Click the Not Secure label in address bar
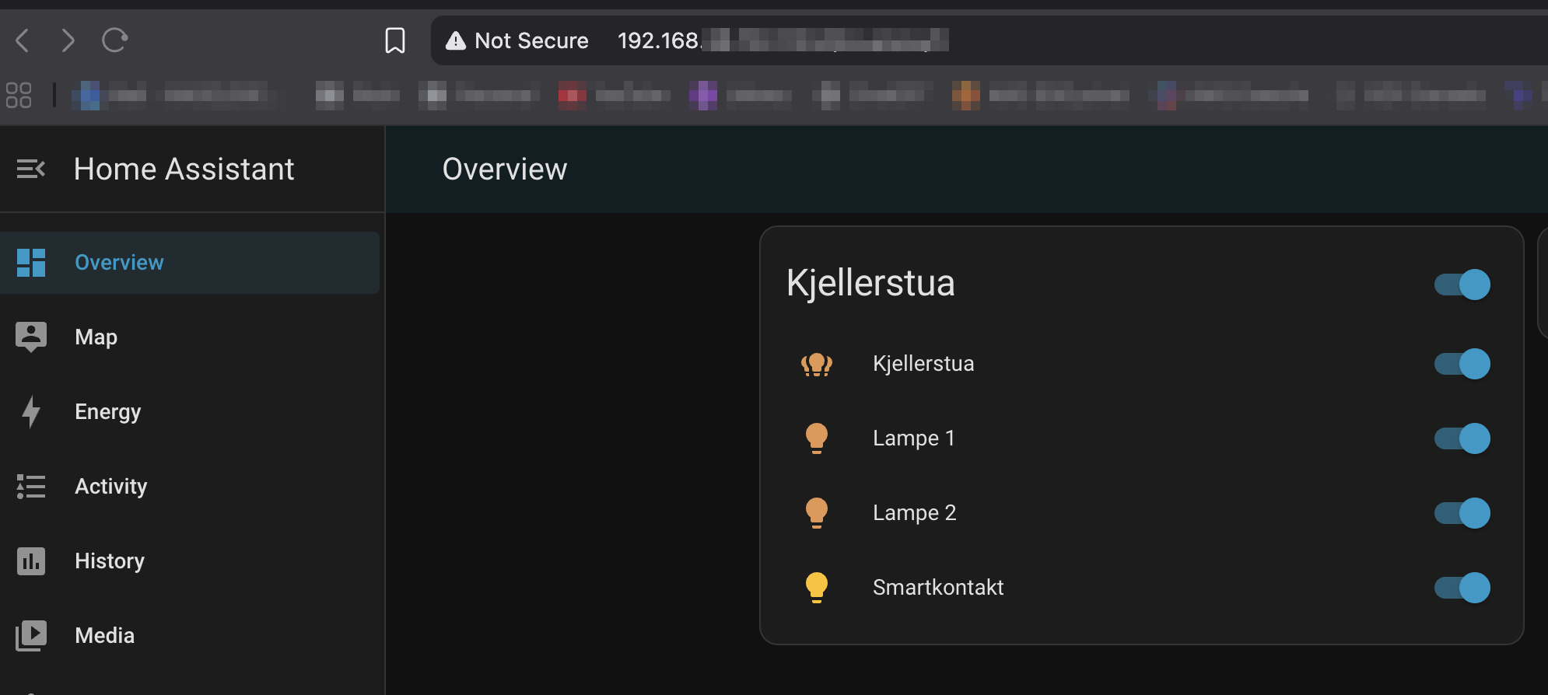The height and width of the screenshot is (695, 1548). (531, 40)
